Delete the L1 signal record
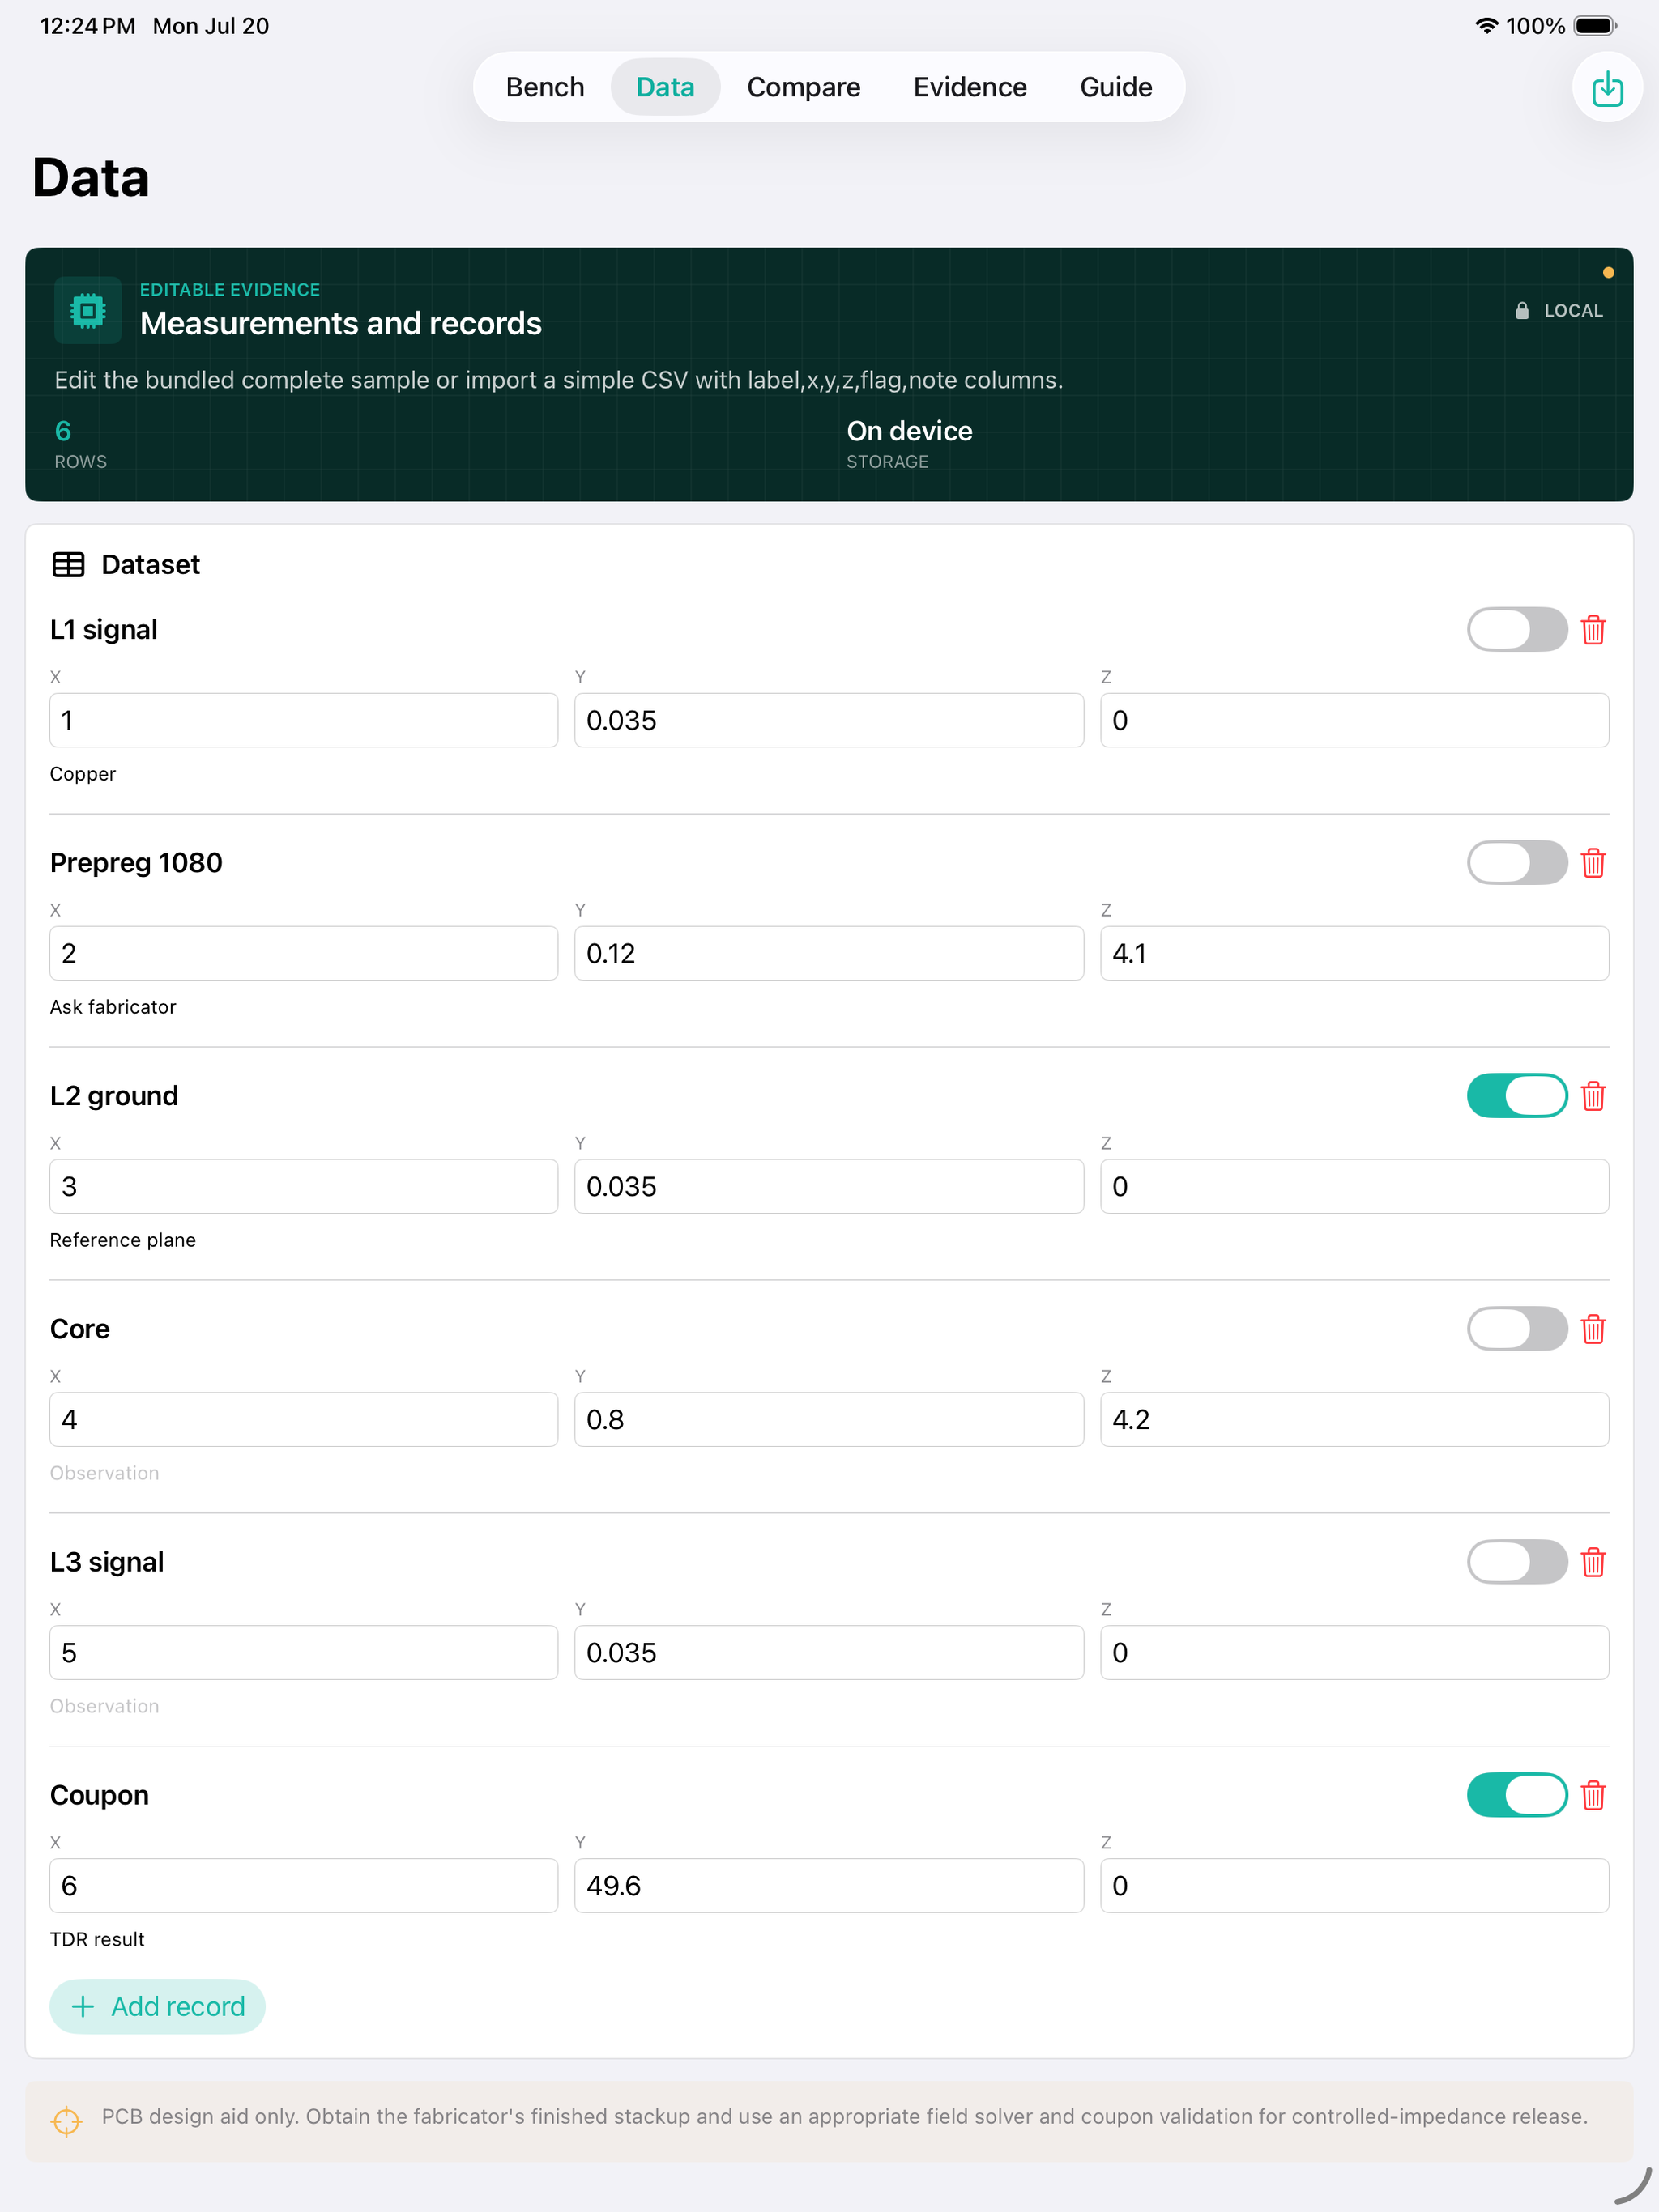Viewport: 1659px width, 2212px height. point(1593,630)
